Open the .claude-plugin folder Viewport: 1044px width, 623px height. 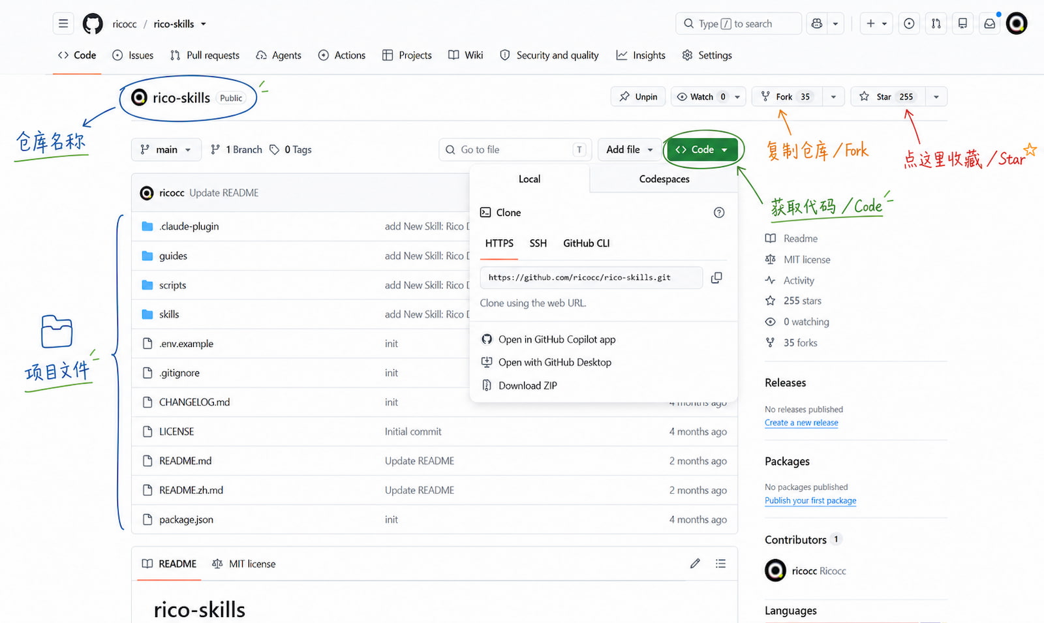coord(189,226)
